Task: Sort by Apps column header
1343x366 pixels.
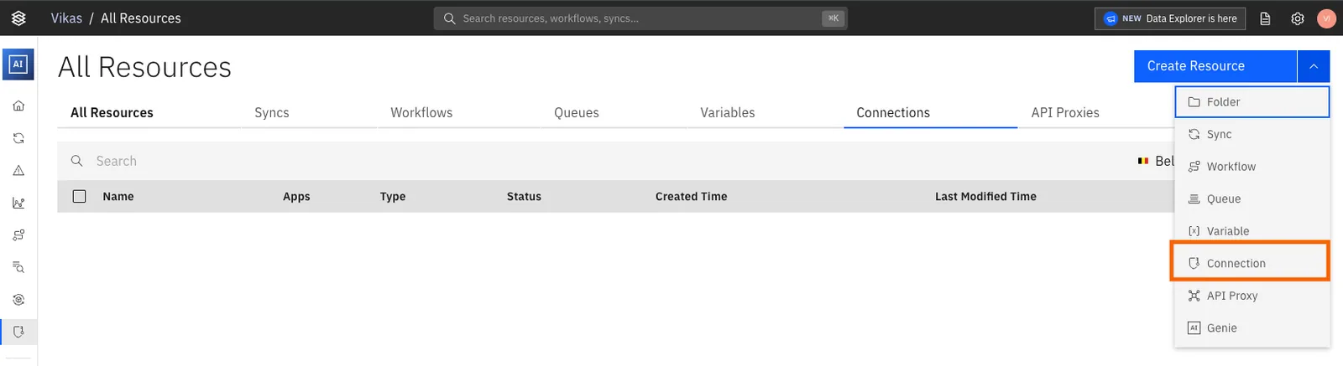Action: coord(296,196)
